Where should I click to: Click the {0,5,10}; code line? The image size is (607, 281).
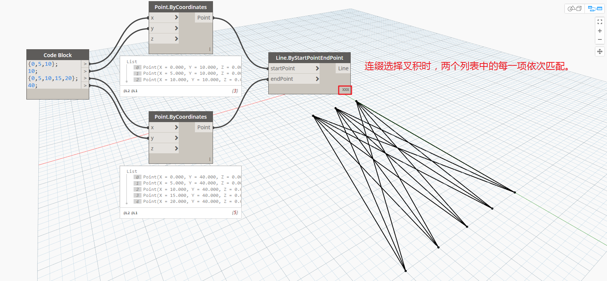tap(43, 64)
